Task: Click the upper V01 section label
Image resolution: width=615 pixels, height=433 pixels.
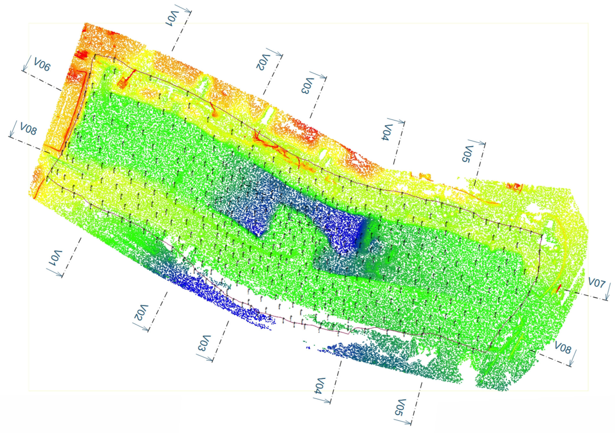Action: [172, 18]
